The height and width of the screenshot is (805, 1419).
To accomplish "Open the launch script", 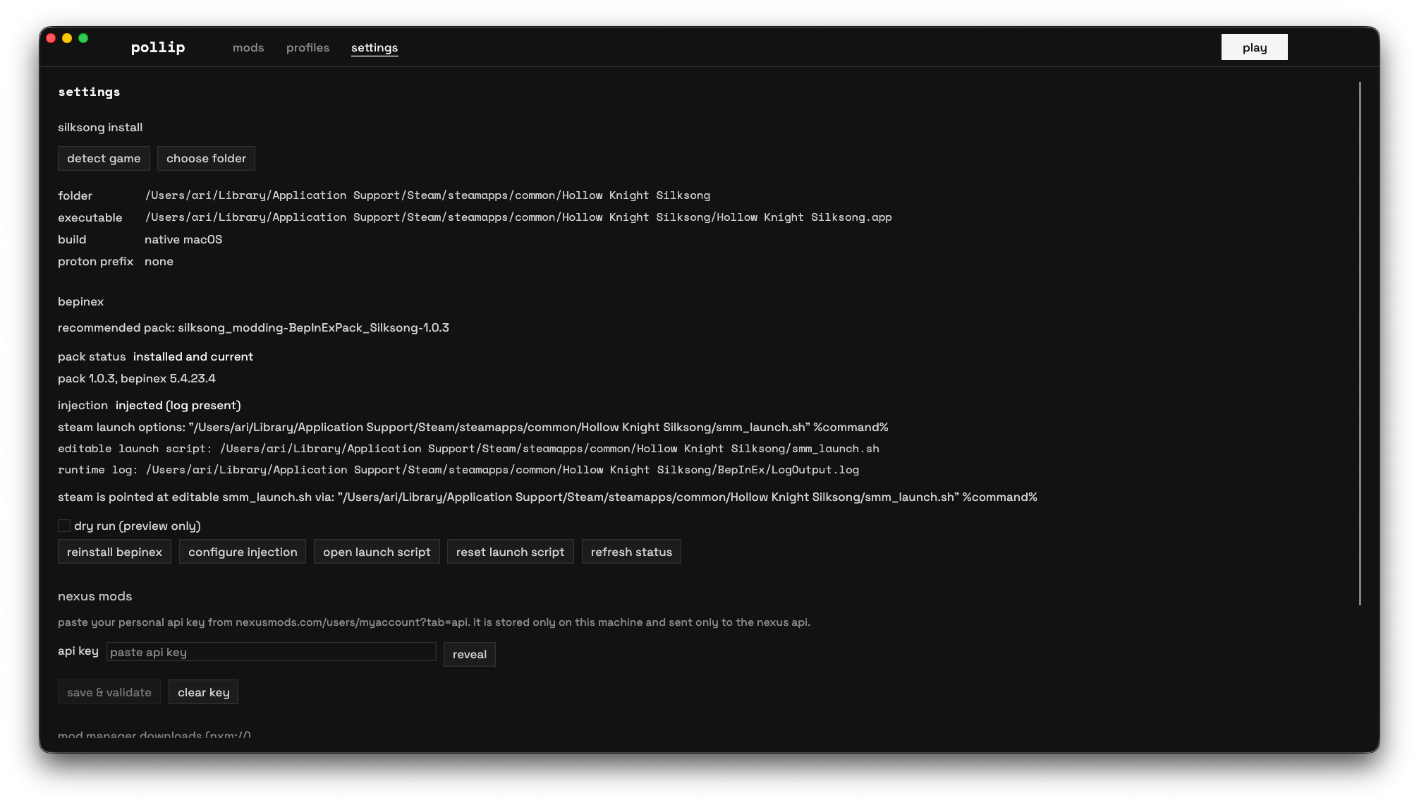I will coord(377,552).
